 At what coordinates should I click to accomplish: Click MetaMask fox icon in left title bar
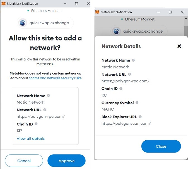click(3, 4)
